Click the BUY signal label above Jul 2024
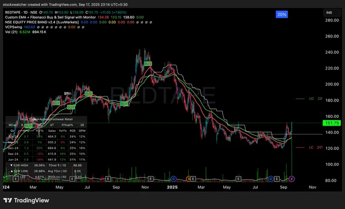 pos(88,94)
